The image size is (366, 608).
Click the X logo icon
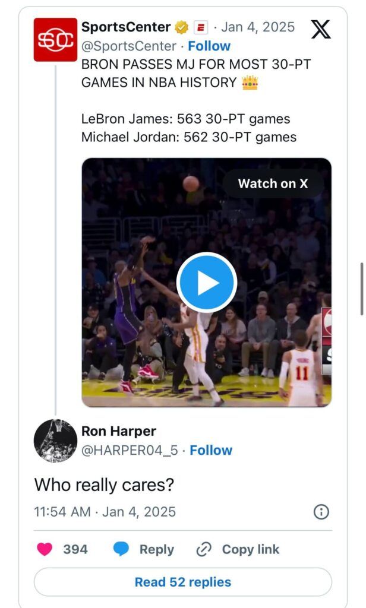[x=321, y=28]
